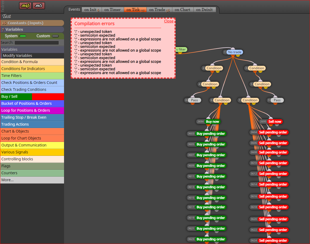Viewport: 310px width, 244px height.
Task: Select Buy pending order block 3605
Action: click(210, 144)
